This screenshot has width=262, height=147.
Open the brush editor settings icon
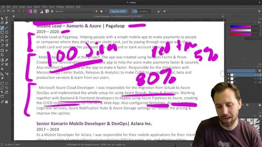click(47, 11)
